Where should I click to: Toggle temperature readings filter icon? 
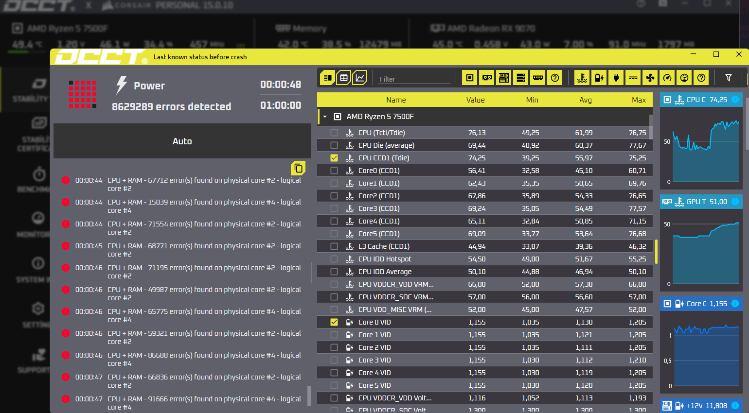click(x=582, y=78)
